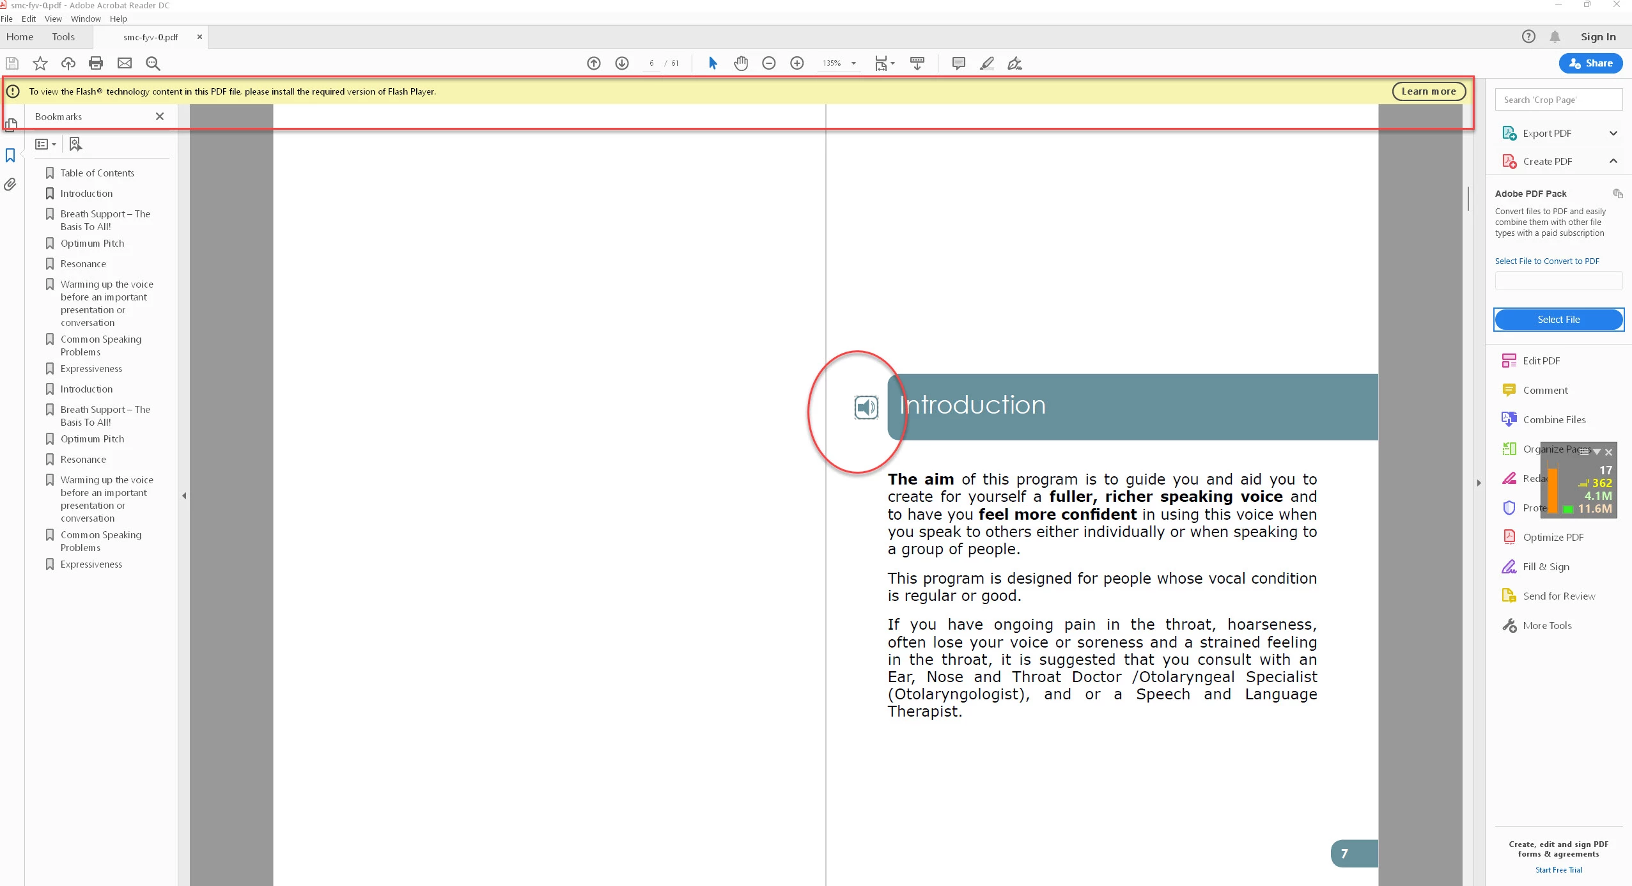Open the Attachments paperclip panel
The width and height of the screenshot is (1632, 886).
10,185
